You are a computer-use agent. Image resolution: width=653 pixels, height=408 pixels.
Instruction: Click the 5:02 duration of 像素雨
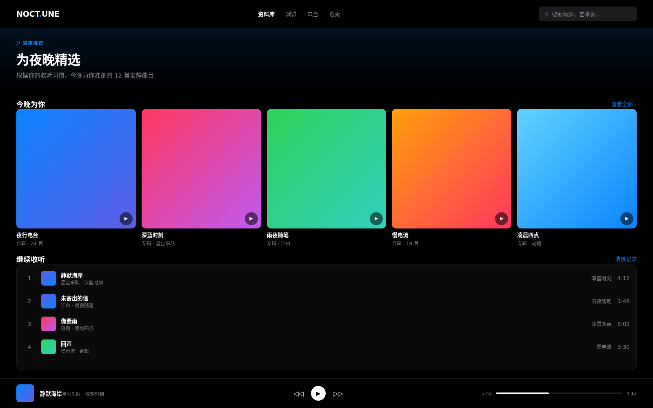[x=624, y=324]
